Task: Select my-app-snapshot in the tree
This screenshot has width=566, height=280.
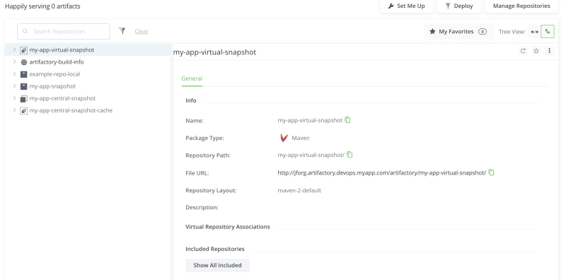Action: coord(52,86)
